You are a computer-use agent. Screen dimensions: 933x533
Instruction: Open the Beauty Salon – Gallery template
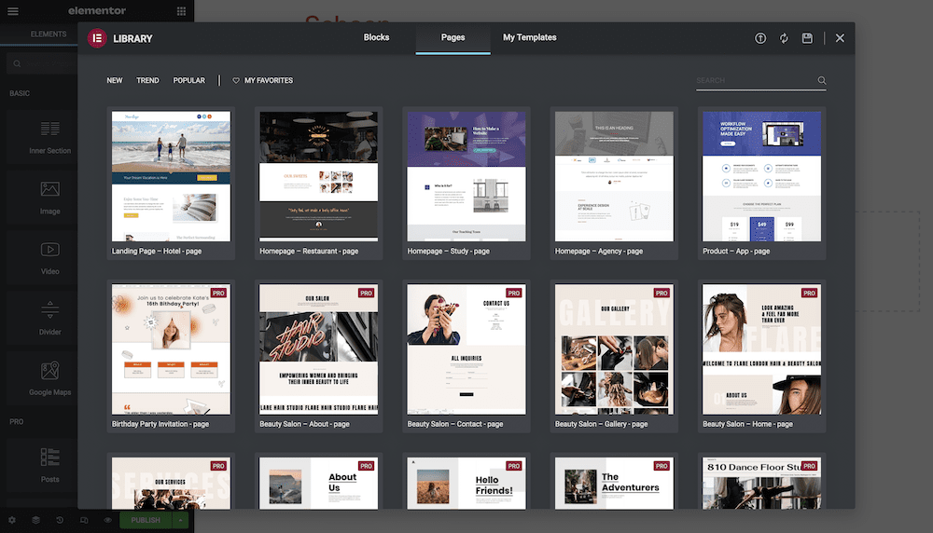tap(614, 356)
